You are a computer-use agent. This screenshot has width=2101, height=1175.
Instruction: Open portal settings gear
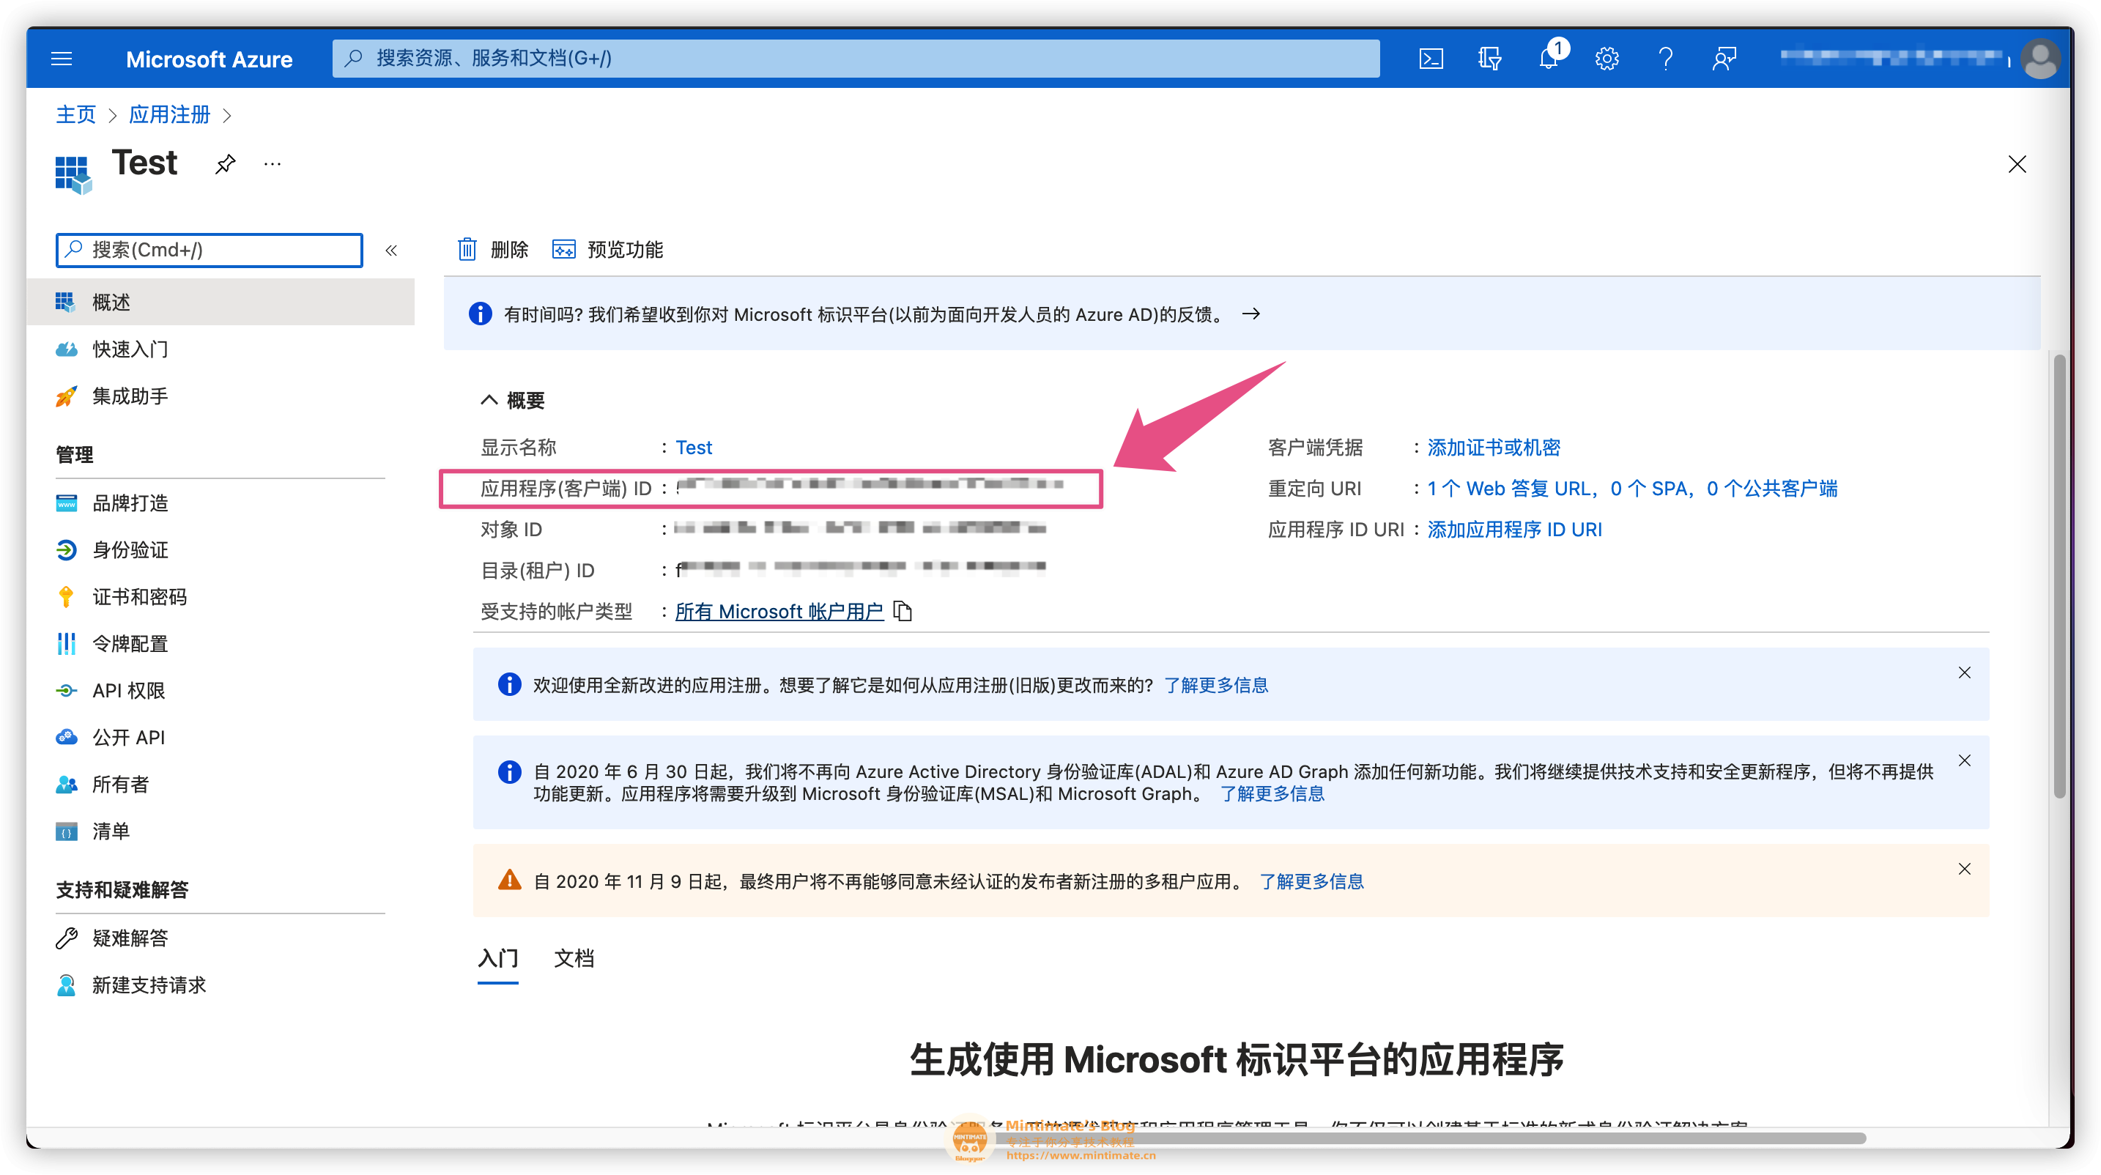pos(1607,59)
